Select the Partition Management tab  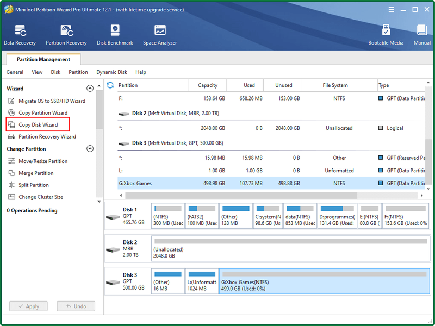click(43, 59)
